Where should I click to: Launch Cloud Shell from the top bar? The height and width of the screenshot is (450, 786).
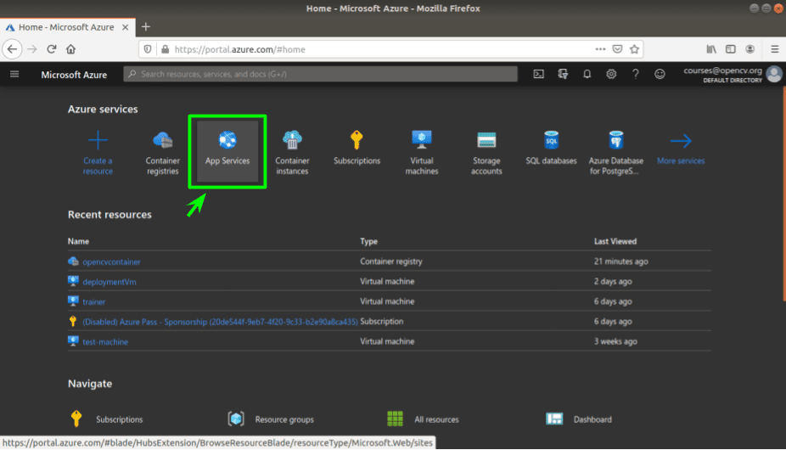[x=538, y=74]
